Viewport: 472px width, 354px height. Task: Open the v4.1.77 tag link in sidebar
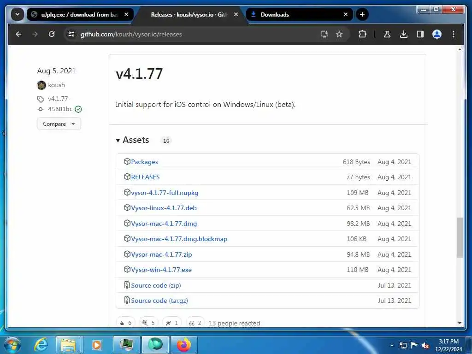(58, 99)
